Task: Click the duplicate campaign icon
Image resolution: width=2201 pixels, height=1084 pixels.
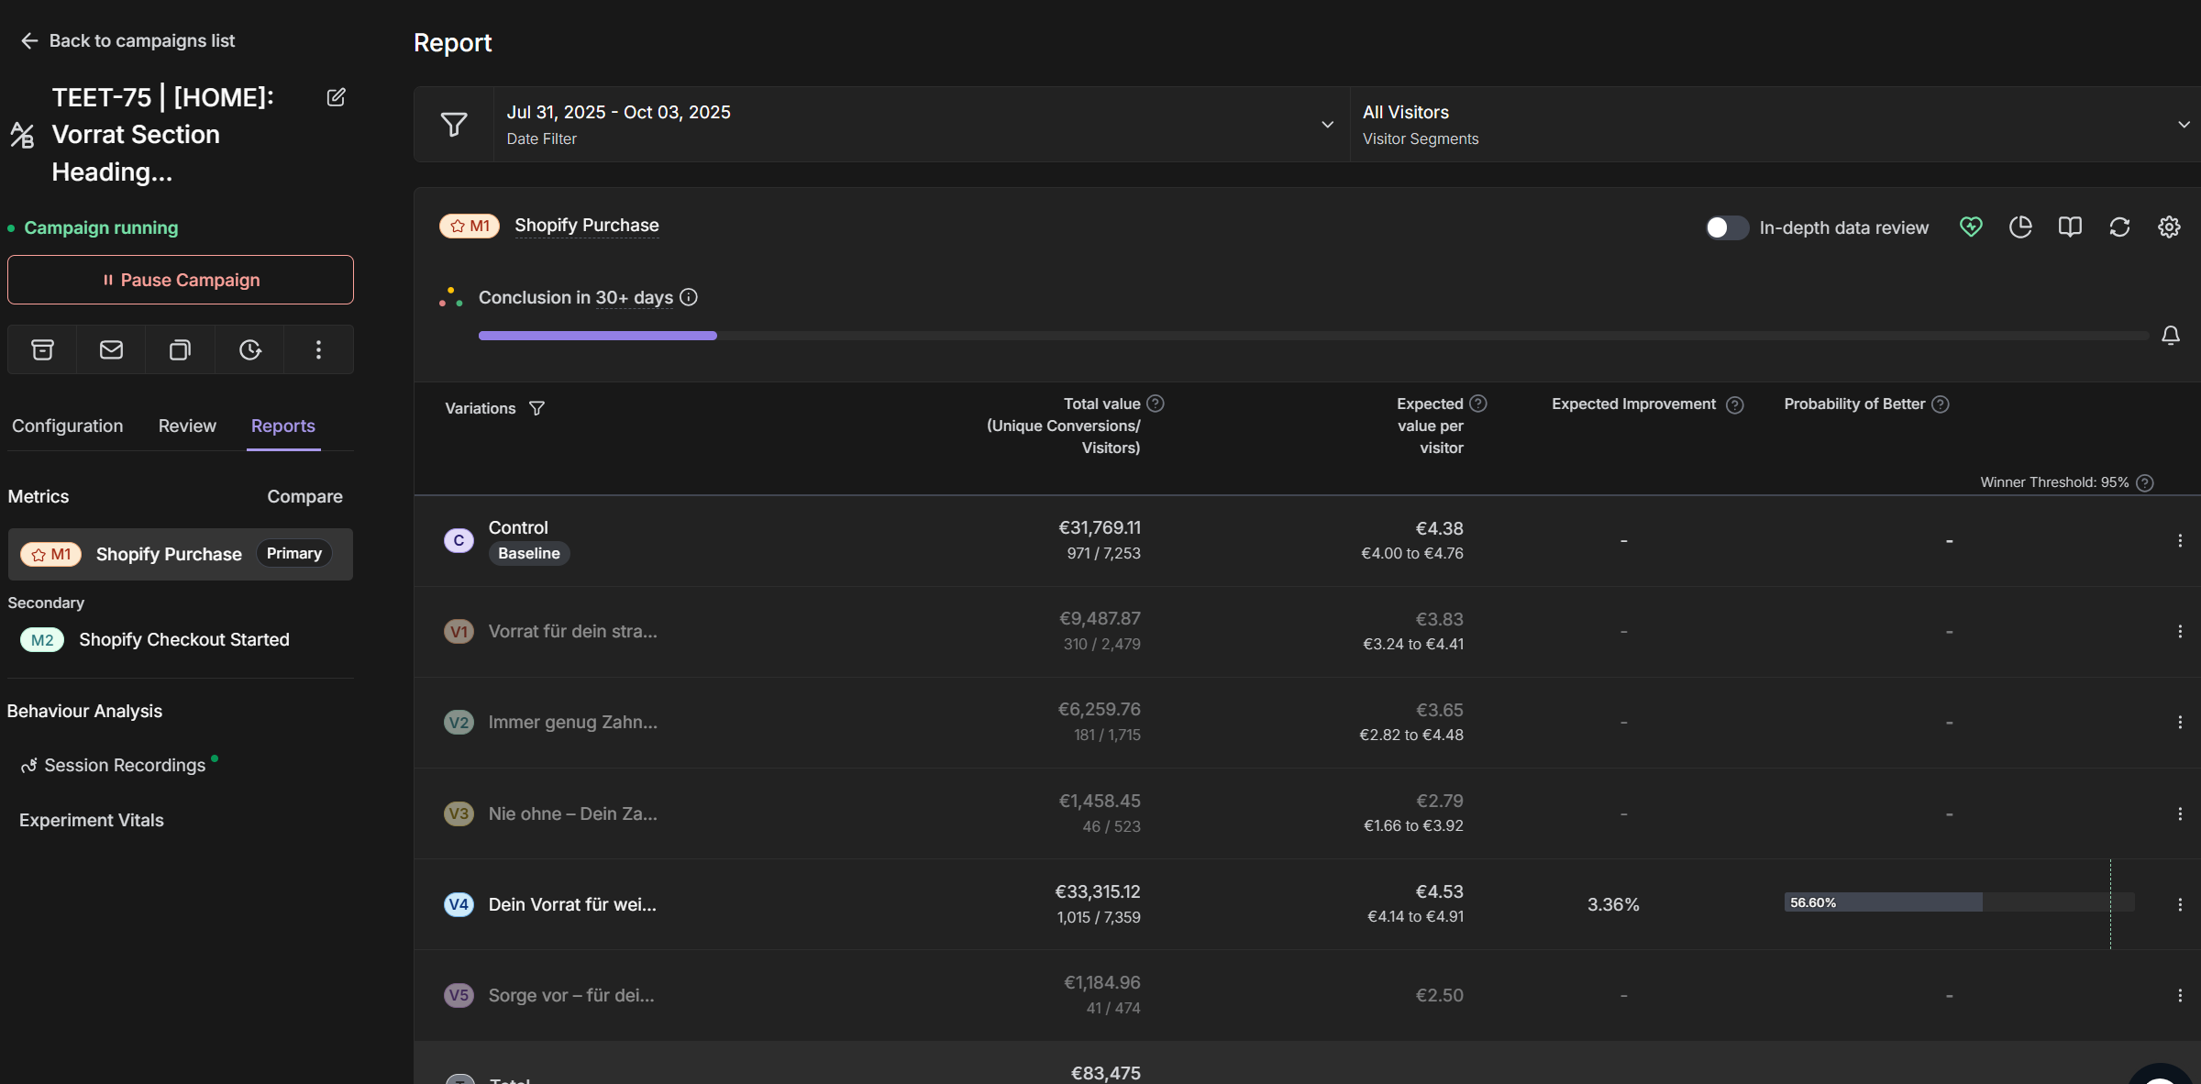Action: coord(180,349)
